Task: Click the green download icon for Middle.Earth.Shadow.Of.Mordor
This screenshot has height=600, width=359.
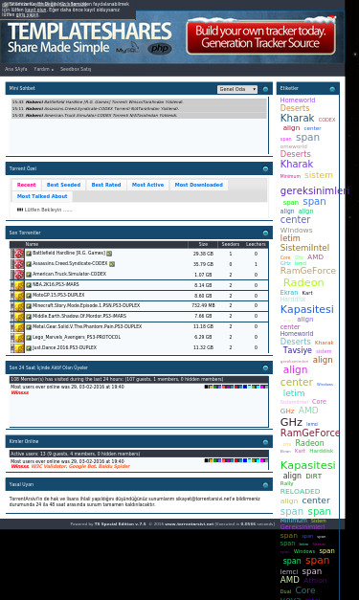Action: (x=29, y=317)
